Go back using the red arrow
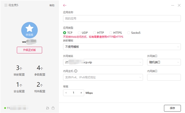 click(x=65, y=5)
